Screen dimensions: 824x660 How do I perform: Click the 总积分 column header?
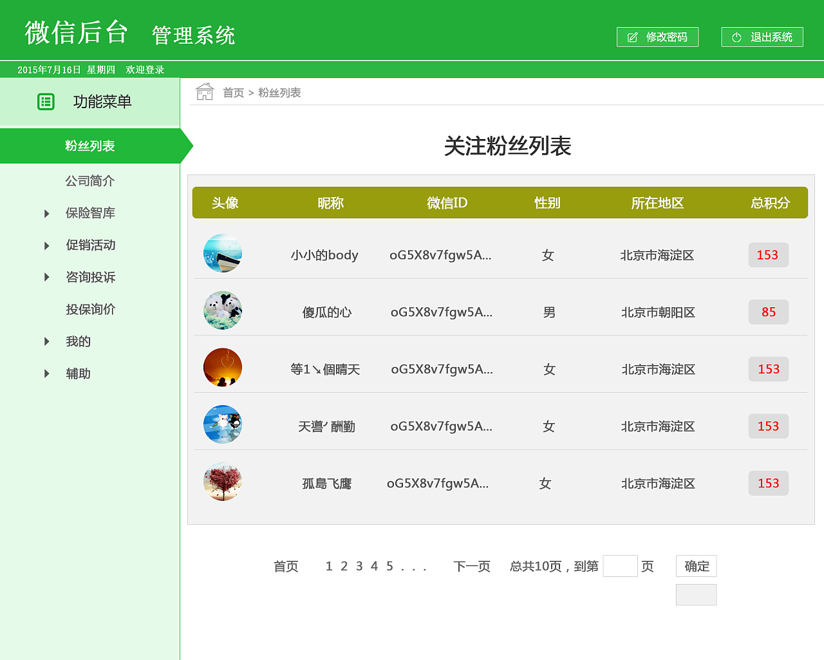coord(770,203)
